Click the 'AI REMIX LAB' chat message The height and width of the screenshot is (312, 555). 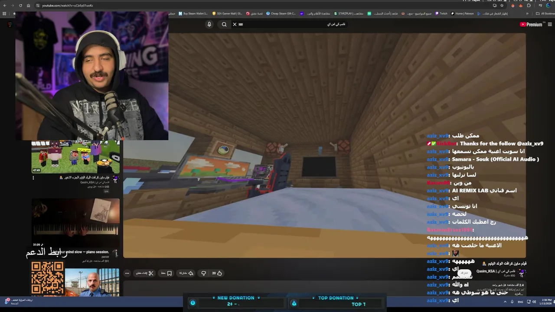point(484,190)
